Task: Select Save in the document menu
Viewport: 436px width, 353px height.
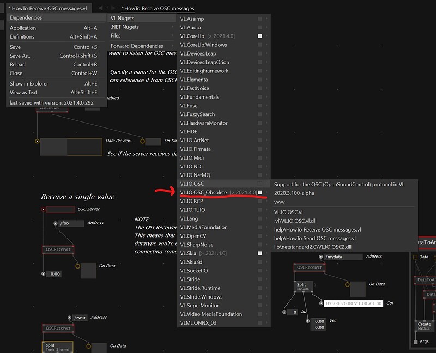Action: tap(57, 47)
